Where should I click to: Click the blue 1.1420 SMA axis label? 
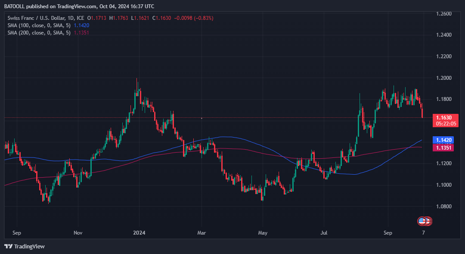pos(443,140)
